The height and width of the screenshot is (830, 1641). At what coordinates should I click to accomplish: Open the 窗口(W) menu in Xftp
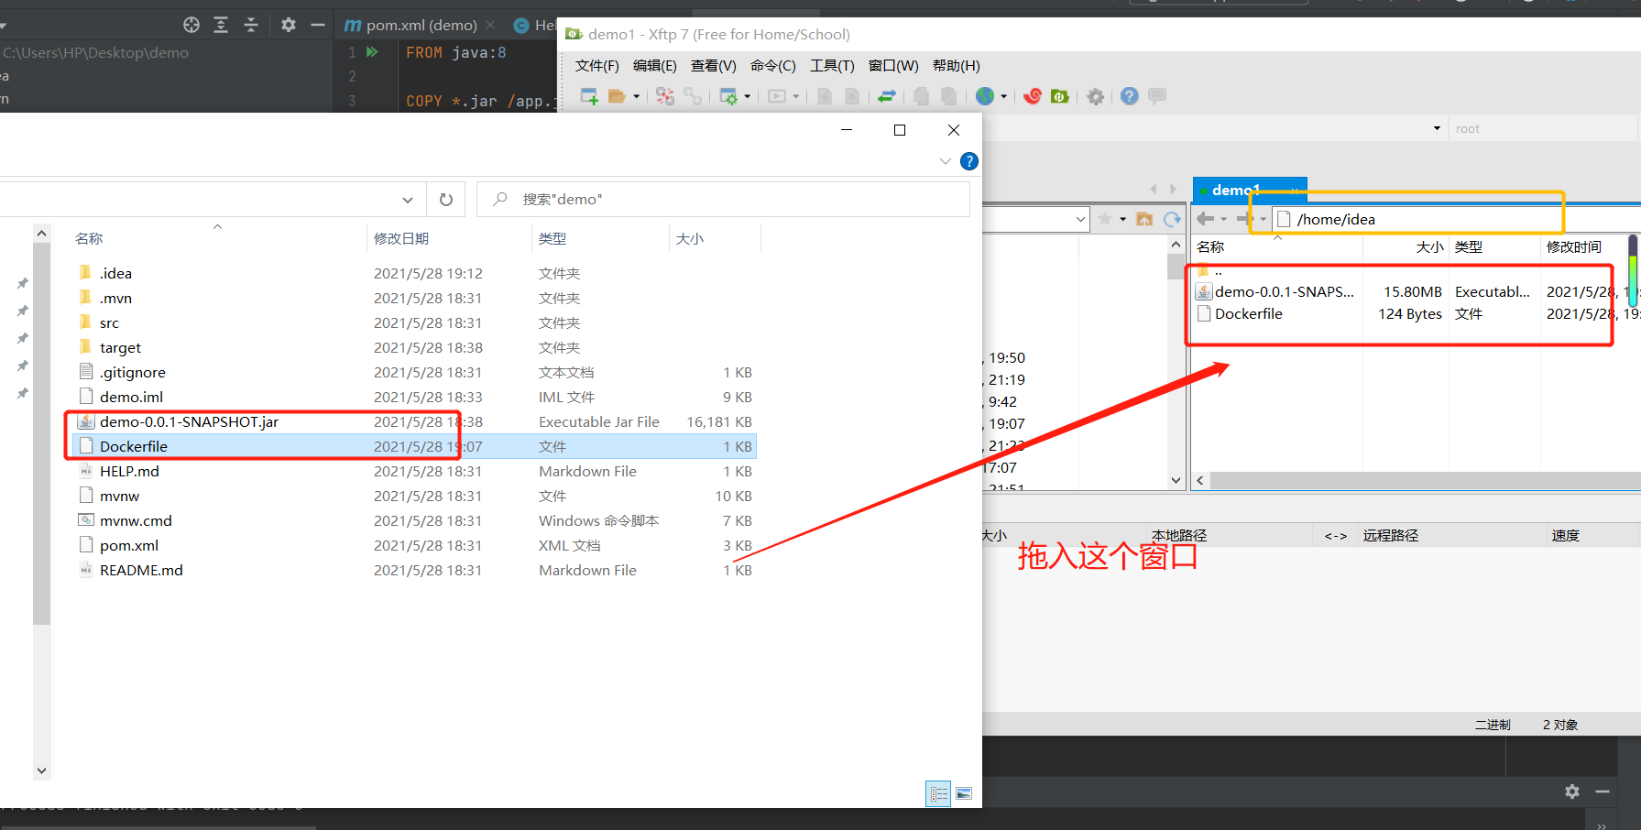[893, 66]
